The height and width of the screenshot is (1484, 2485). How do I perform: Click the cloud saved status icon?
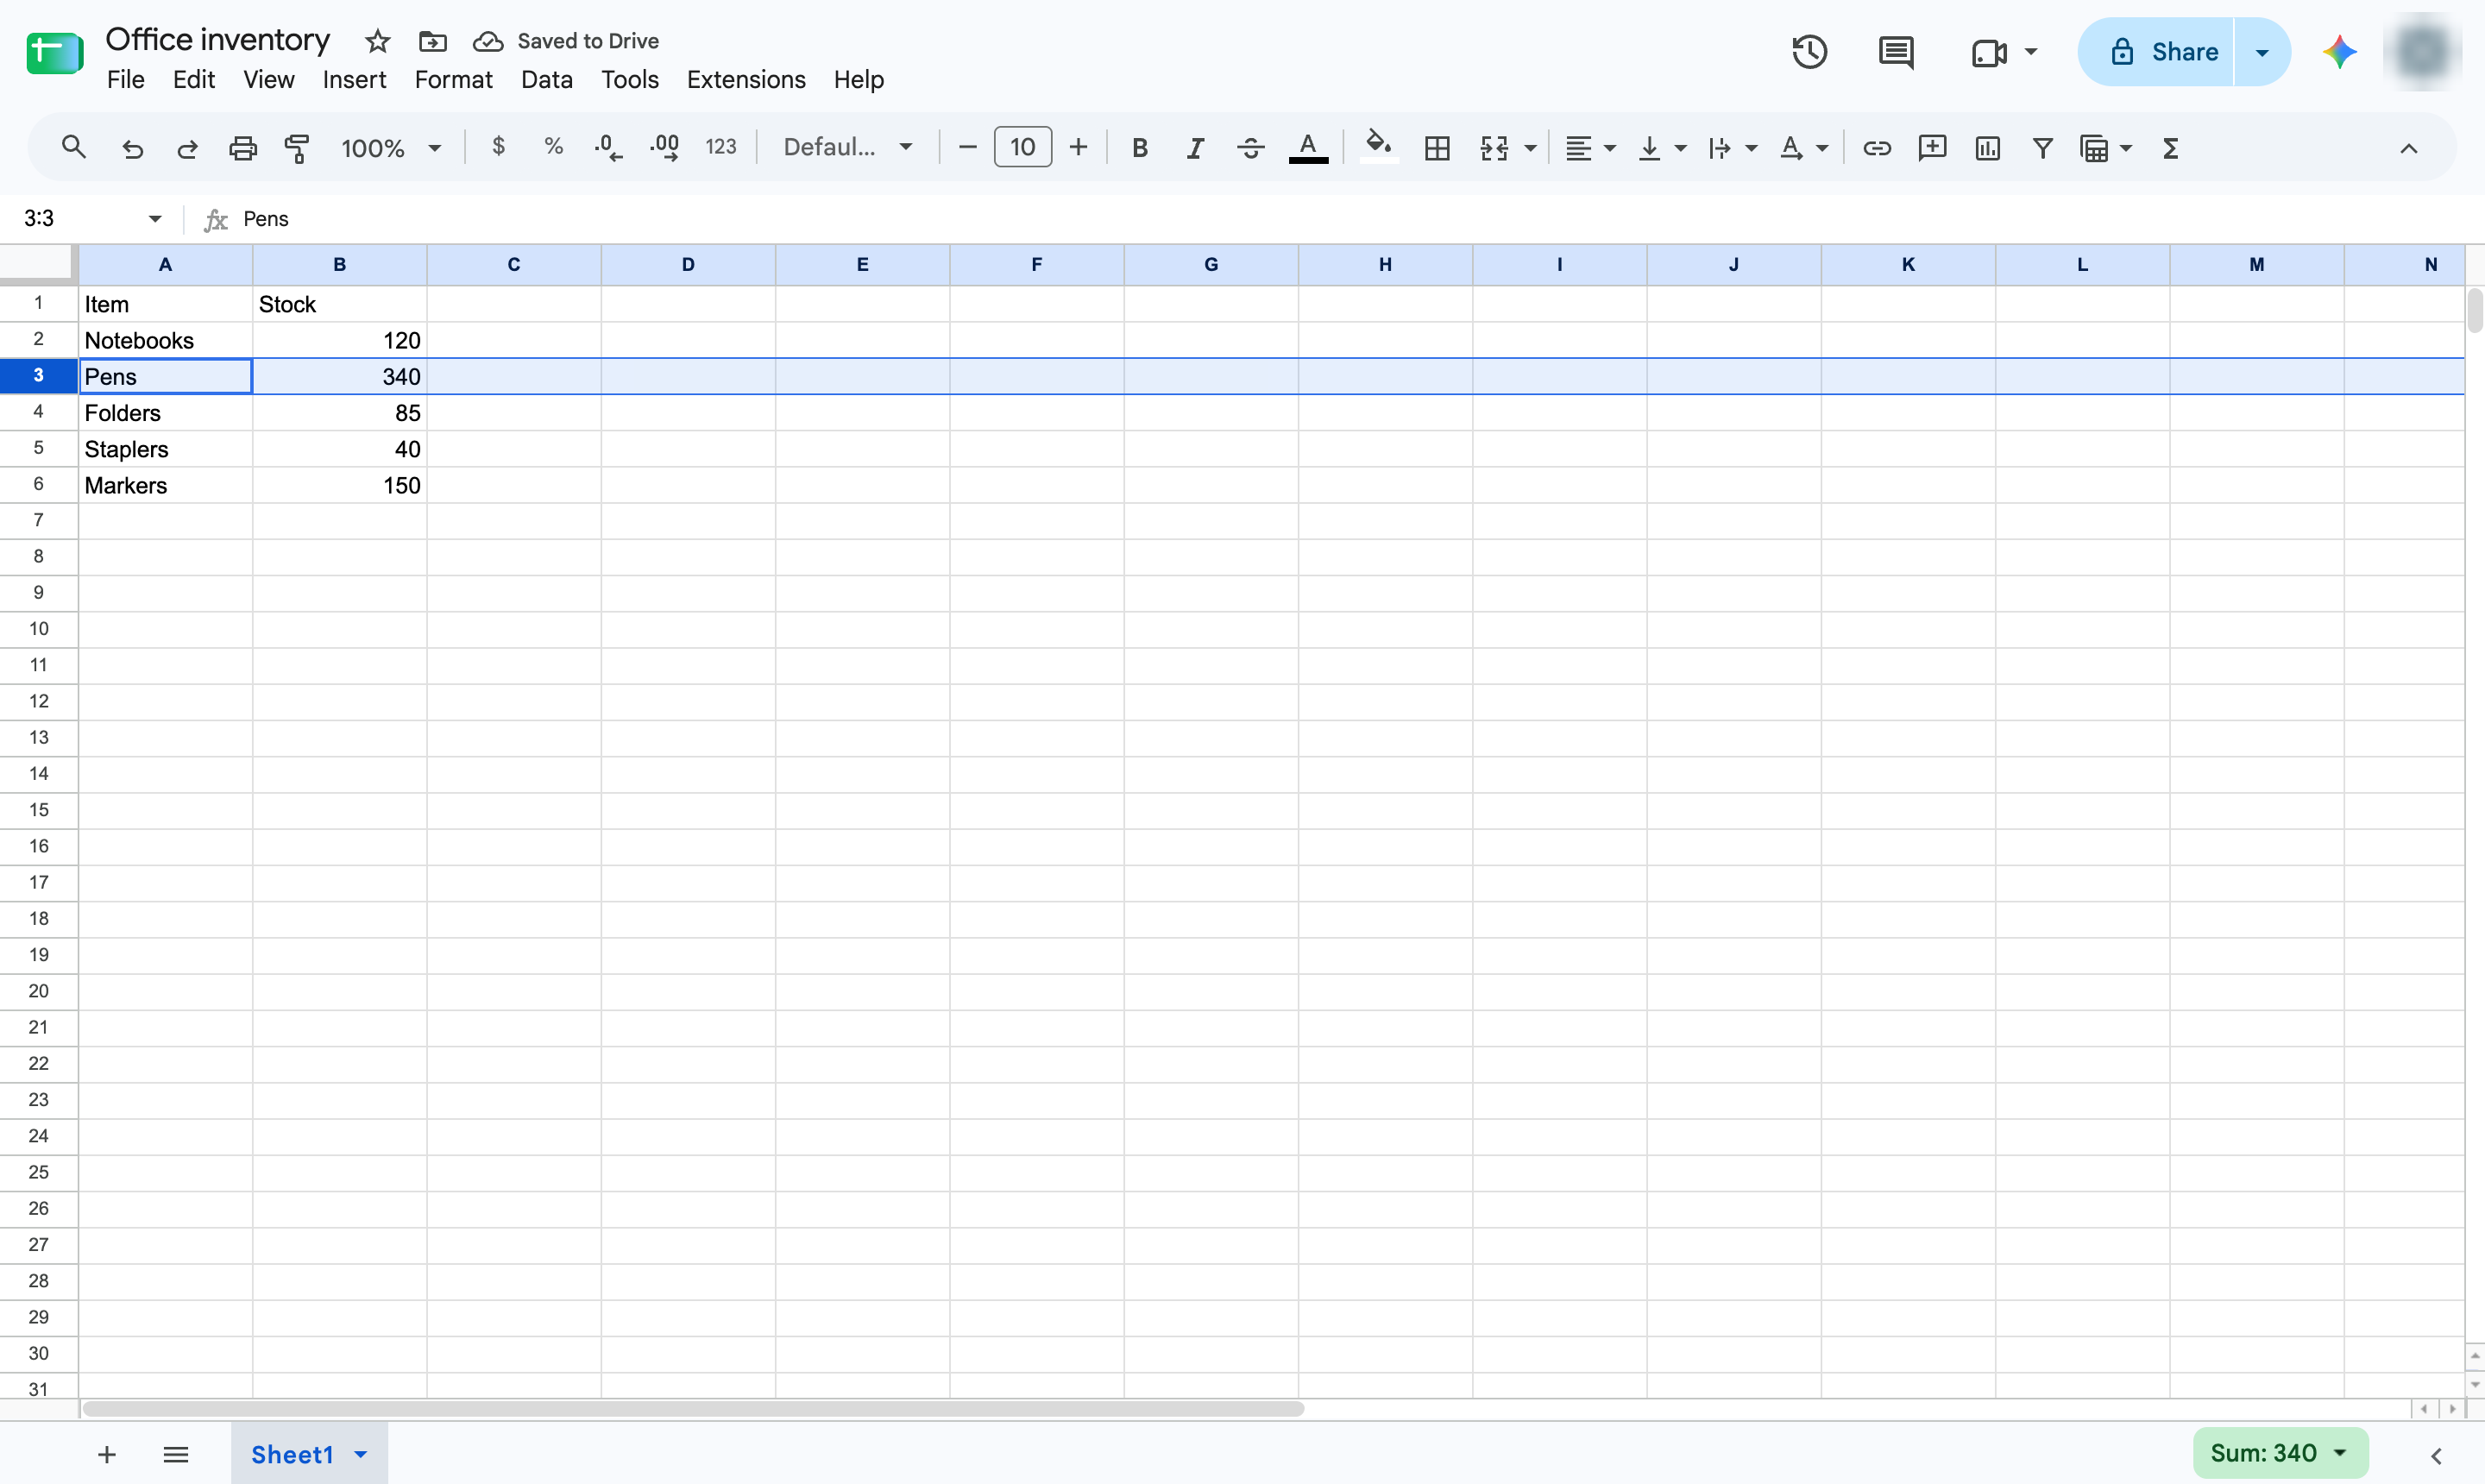click(x=488, y=41)
